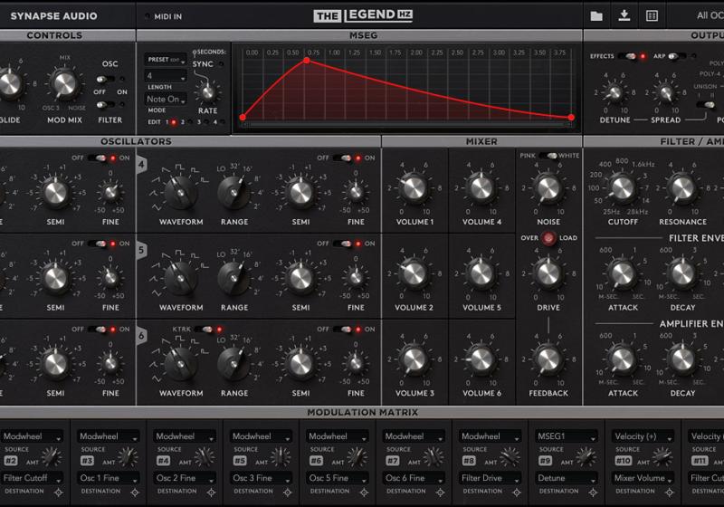The height and width of the screenshot is (507, 724).
Task: Click destination crosshair icon in slot #3
Action: [x=135, y=493]
